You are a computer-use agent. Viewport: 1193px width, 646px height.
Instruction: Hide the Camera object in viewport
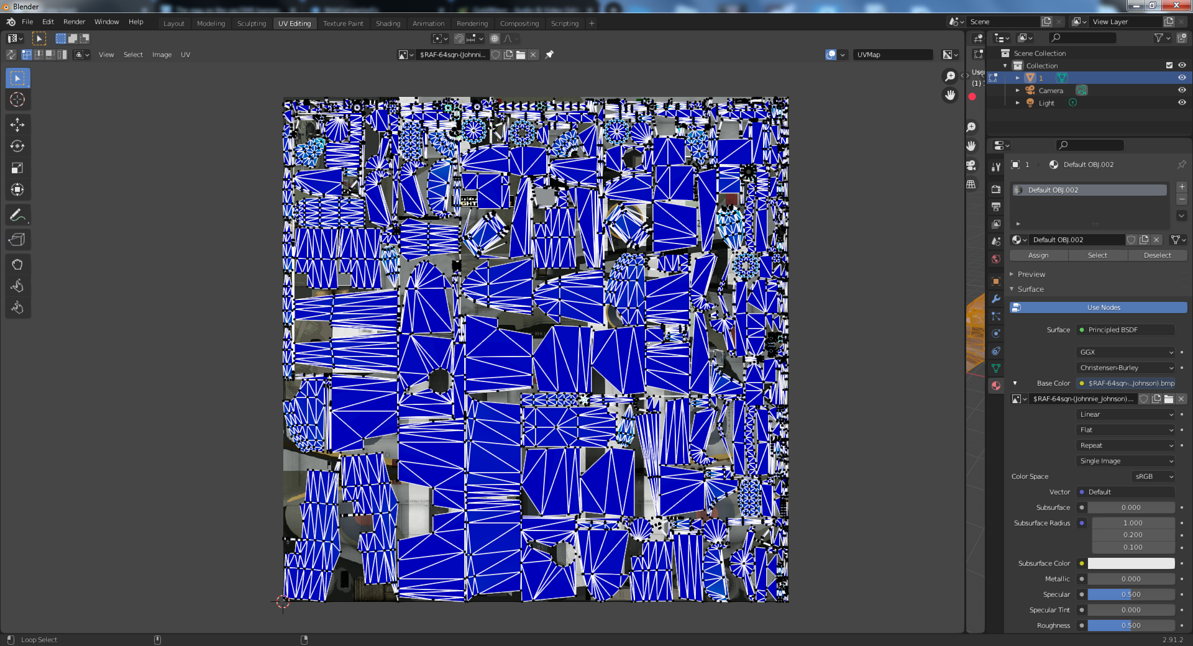(1182, 90)
